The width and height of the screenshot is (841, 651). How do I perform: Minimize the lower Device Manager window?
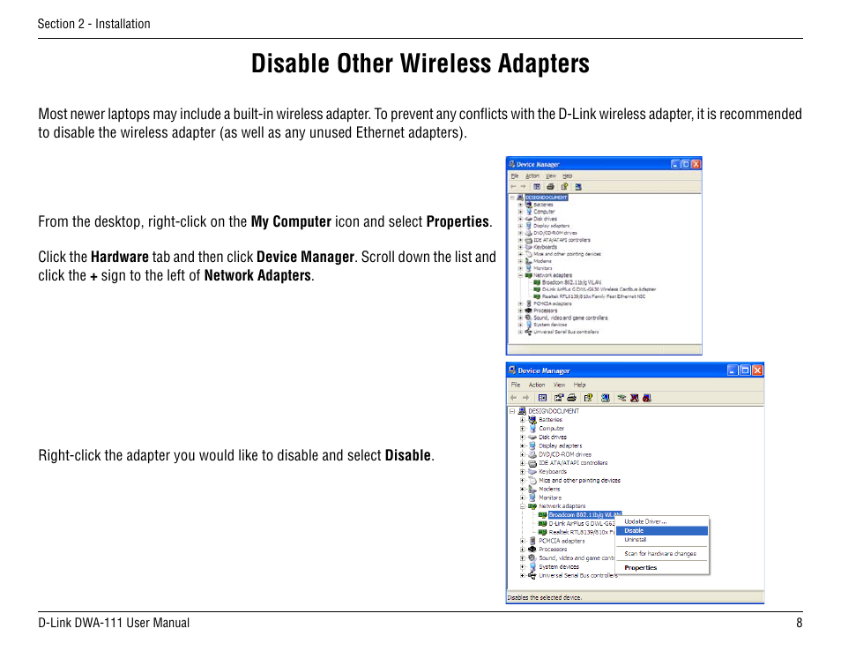point(733,370)
